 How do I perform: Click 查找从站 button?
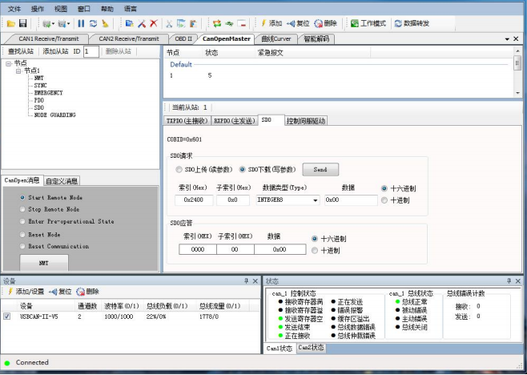click(x=21, y=51)
